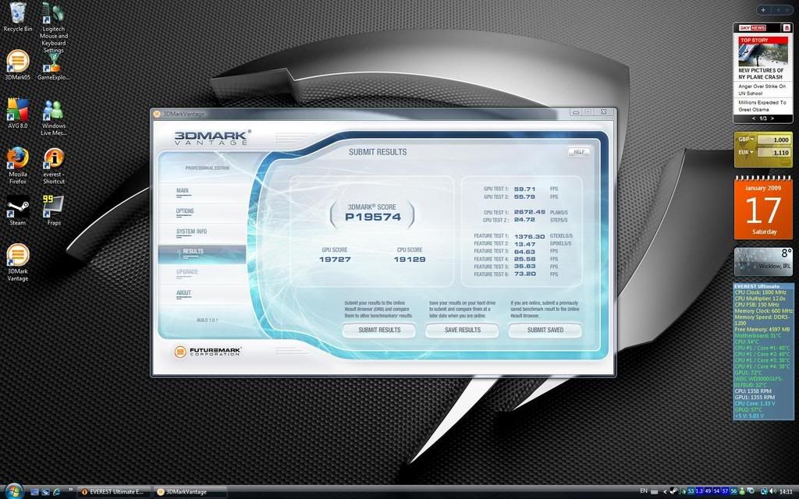Click the P19574 3DMark score

372,217
